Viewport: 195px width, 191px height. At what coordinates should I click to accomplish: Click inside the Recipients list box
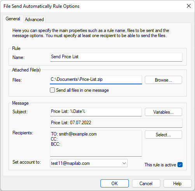click(96, 143)
